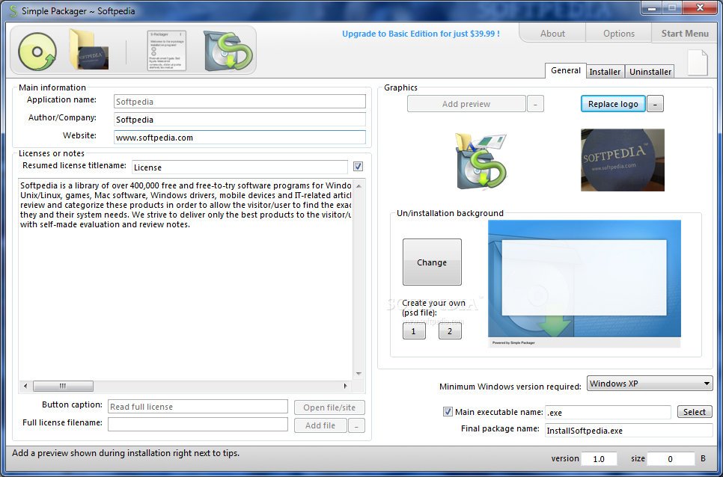Click the Select executable button
The image size is (723, 477).
tap(695, 412)
